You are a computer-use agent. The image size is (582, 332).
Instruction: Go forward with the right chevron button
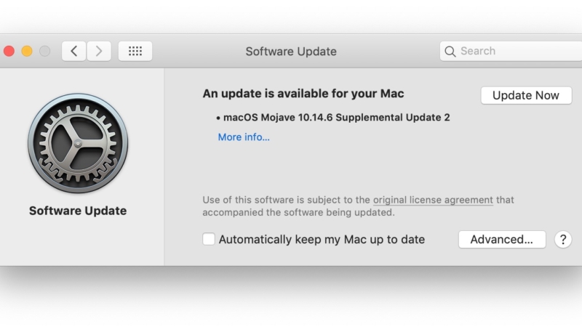tap(98, 51)
